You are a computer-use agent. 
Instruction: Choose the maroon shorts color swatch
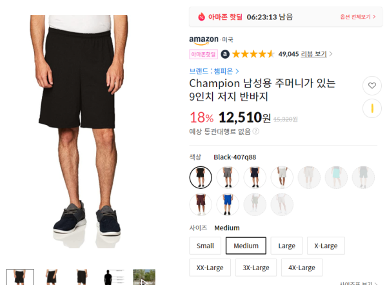click(x=201, y=204)
